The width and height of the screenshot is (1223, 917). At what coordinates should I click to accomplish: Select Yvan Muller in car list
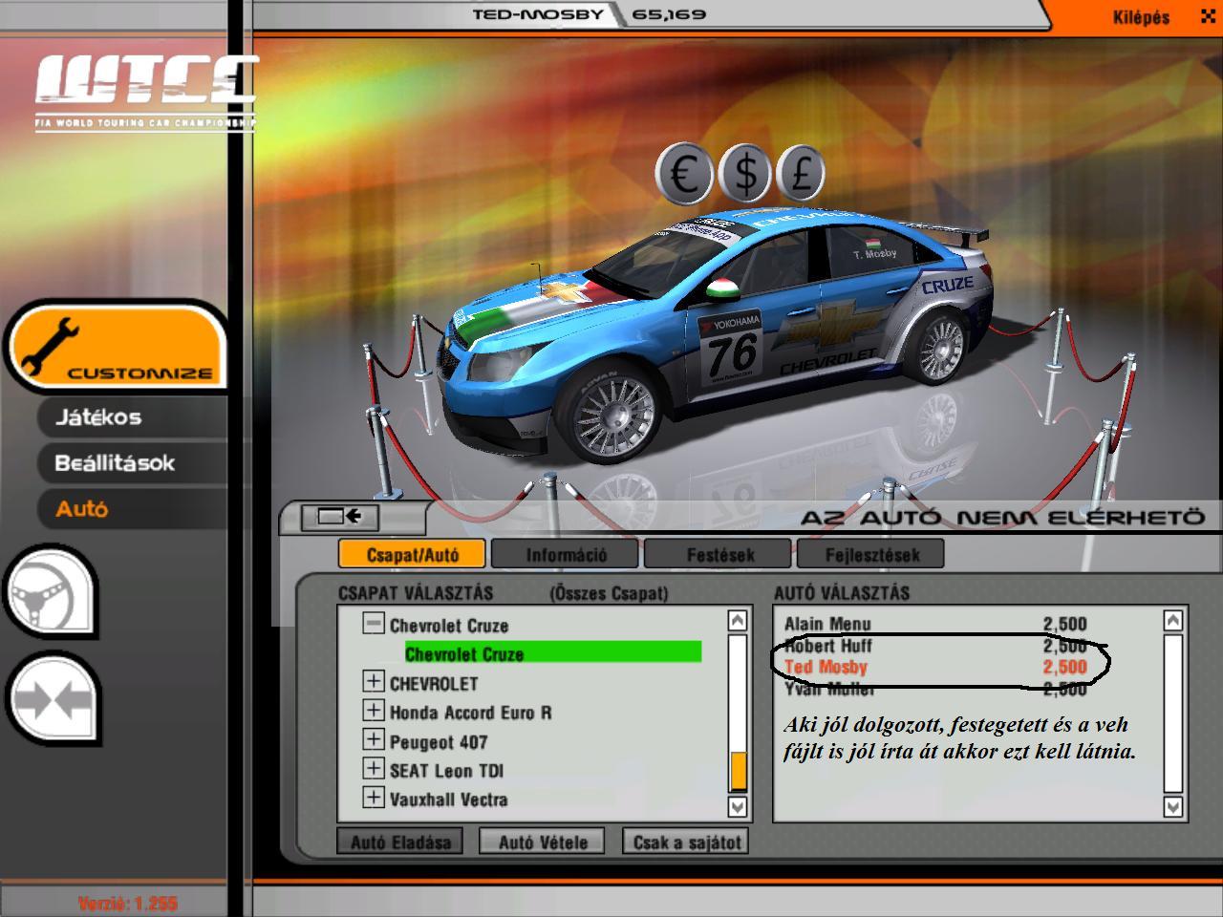coord(936,689)
